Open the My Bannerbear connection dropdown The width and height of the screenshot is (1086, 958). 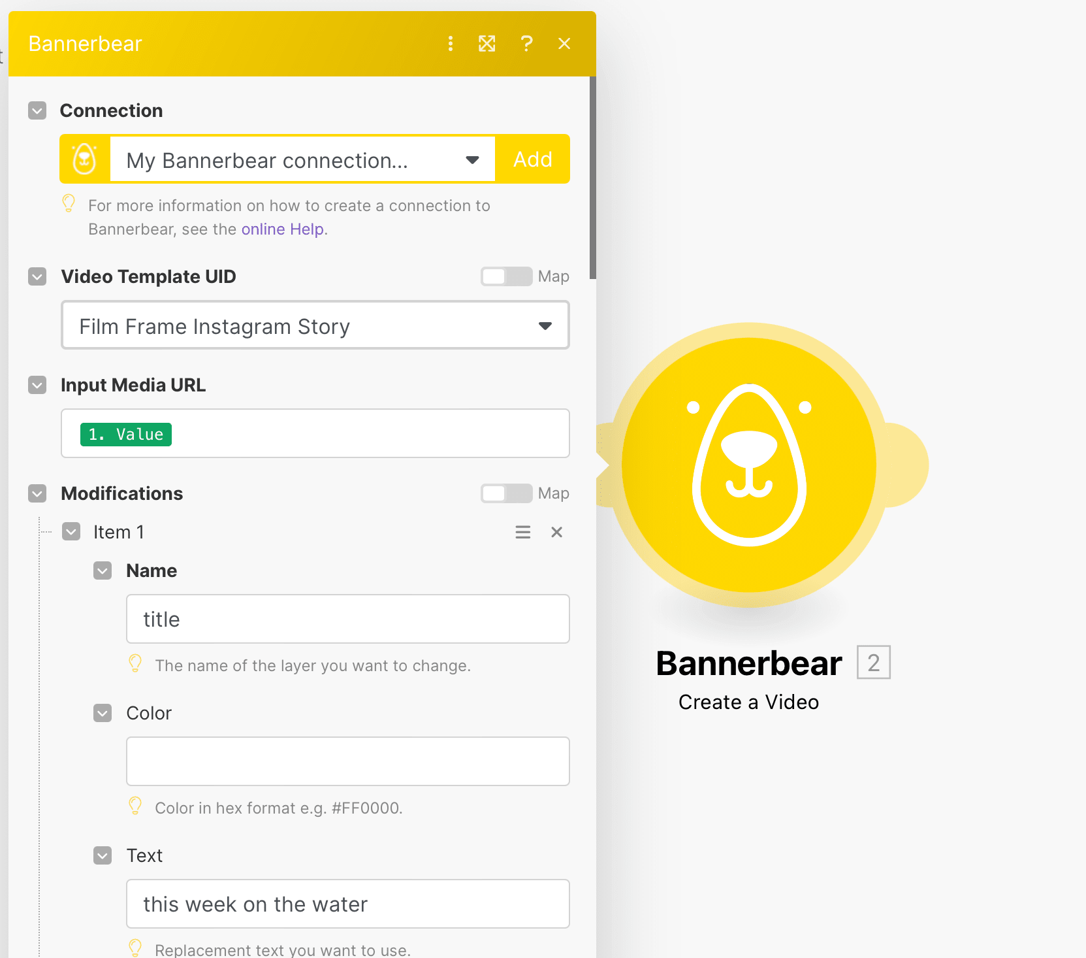click(x=302, y=159)
